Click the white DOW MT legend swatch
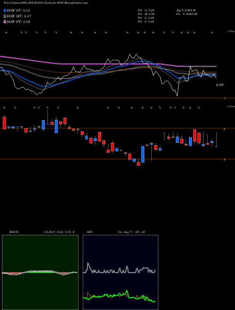Image resolution: width=235 pixels, height=310 pixels. tap(5, 16)
